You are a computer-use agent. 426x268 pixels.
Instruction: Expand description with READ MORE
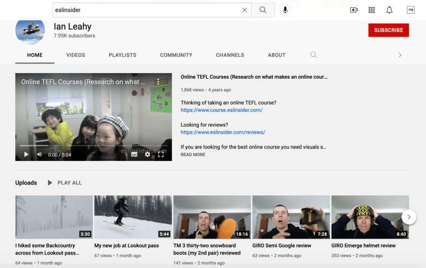[x=193, y=155]
